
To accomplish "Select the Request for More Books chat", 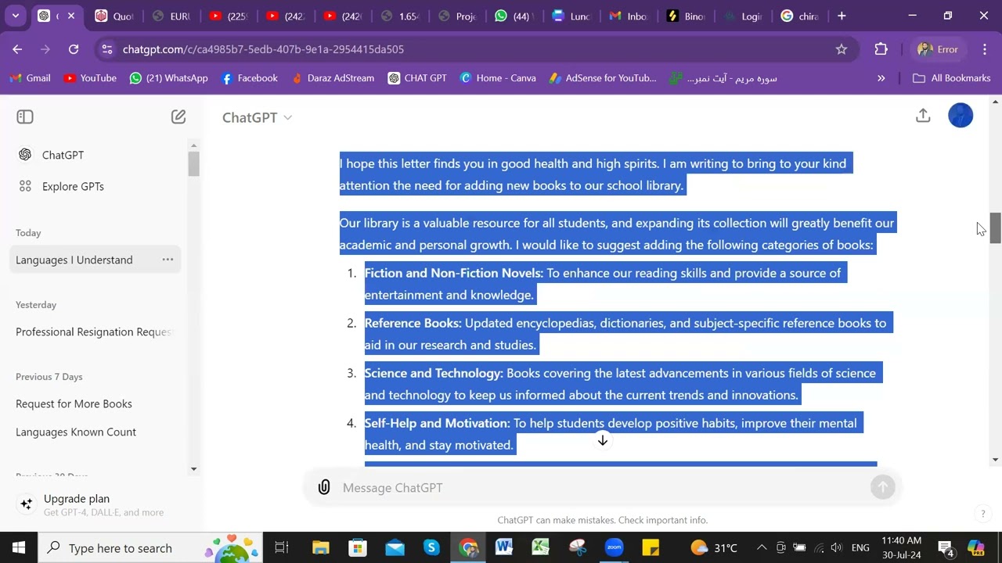I will (74, 404).
